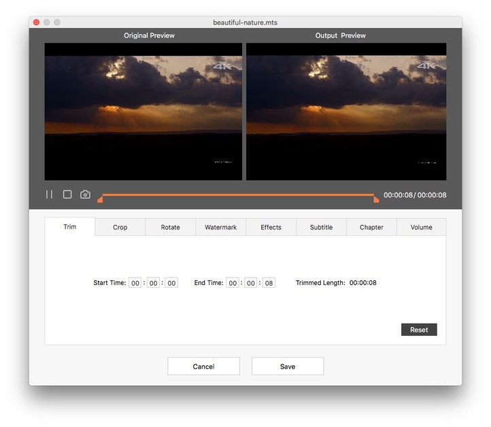Click the left trim start handle
The image size is (491, 427).
pyautogui.click(x=100, y=199)
